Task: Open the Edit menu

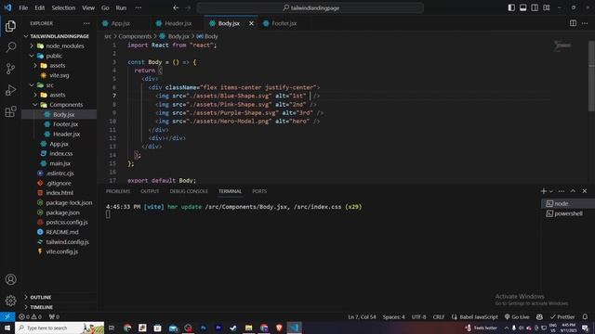Action: click(39, 7)
